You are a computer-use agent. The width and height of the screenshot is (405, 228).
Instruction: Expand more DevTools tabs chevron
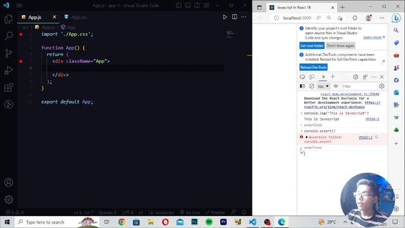[x=323, y=77]
